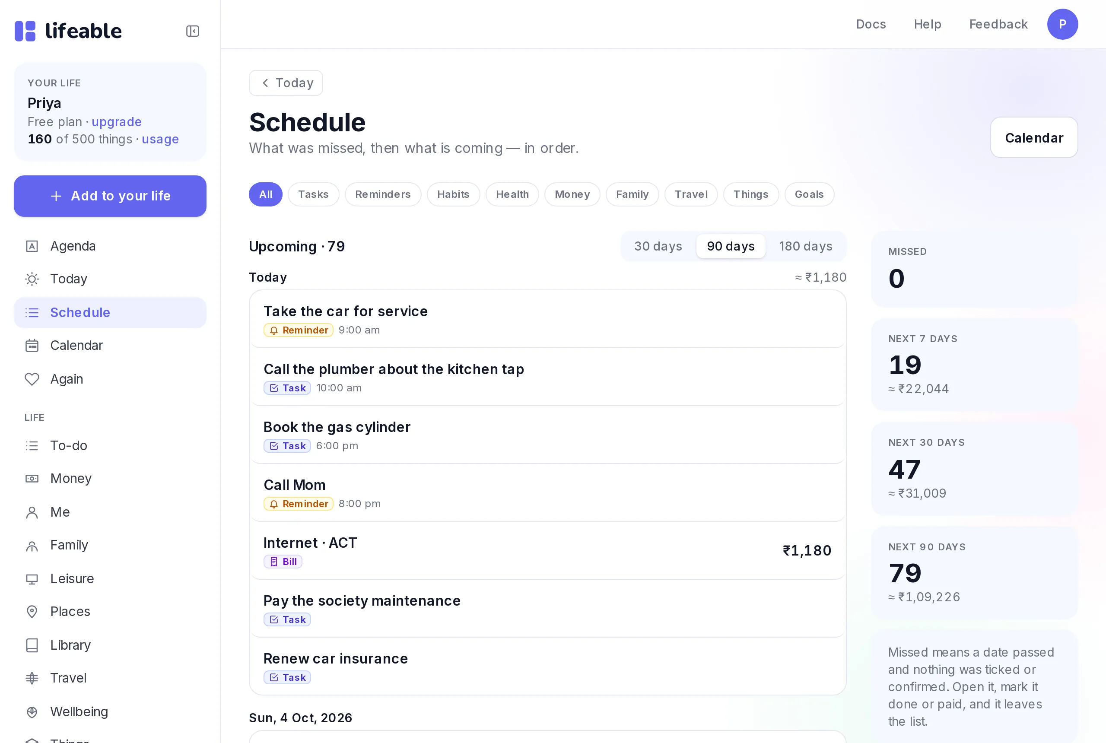Click the usage link
The width and height of the screenshot is (1106, 743).
(160, 139)
